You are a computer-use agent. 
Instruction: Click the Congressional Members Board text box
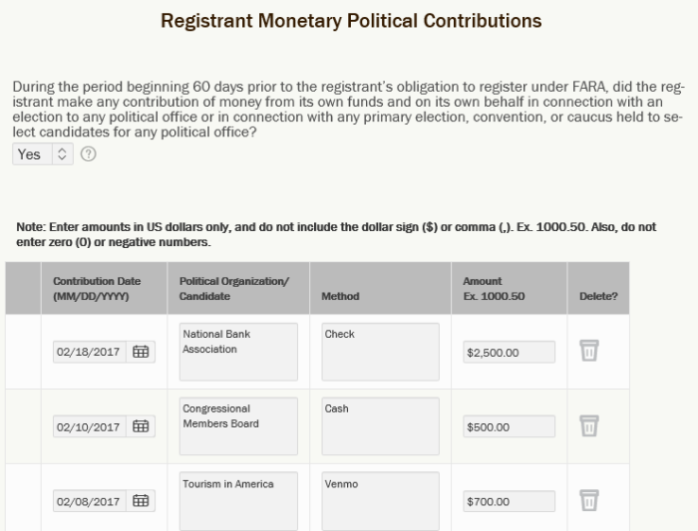point(238,426)
